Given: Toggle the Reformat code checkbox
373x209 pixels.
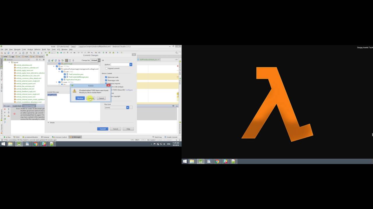Looking at the screenshot, I should coord(106,77).
